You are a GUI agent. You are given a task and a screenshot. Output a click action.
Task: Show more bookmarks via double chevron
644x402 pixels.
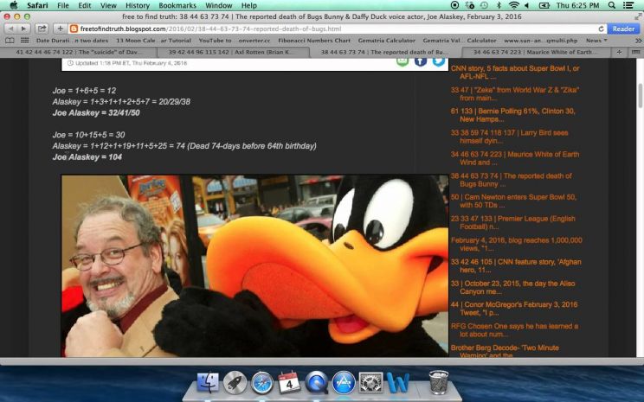click(x=638, y=41)
